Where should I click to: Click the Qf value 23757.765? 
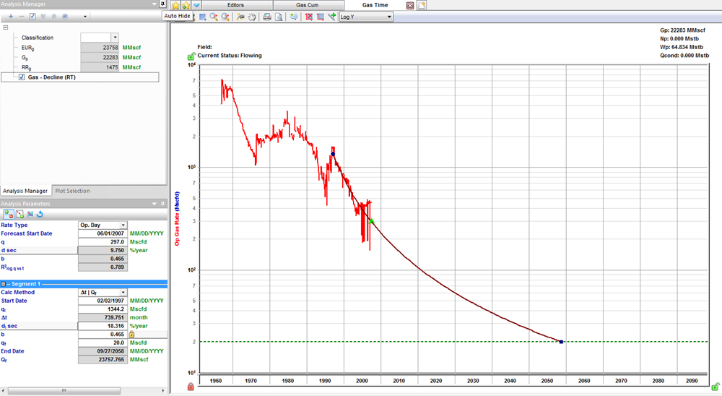coord(103,360)
